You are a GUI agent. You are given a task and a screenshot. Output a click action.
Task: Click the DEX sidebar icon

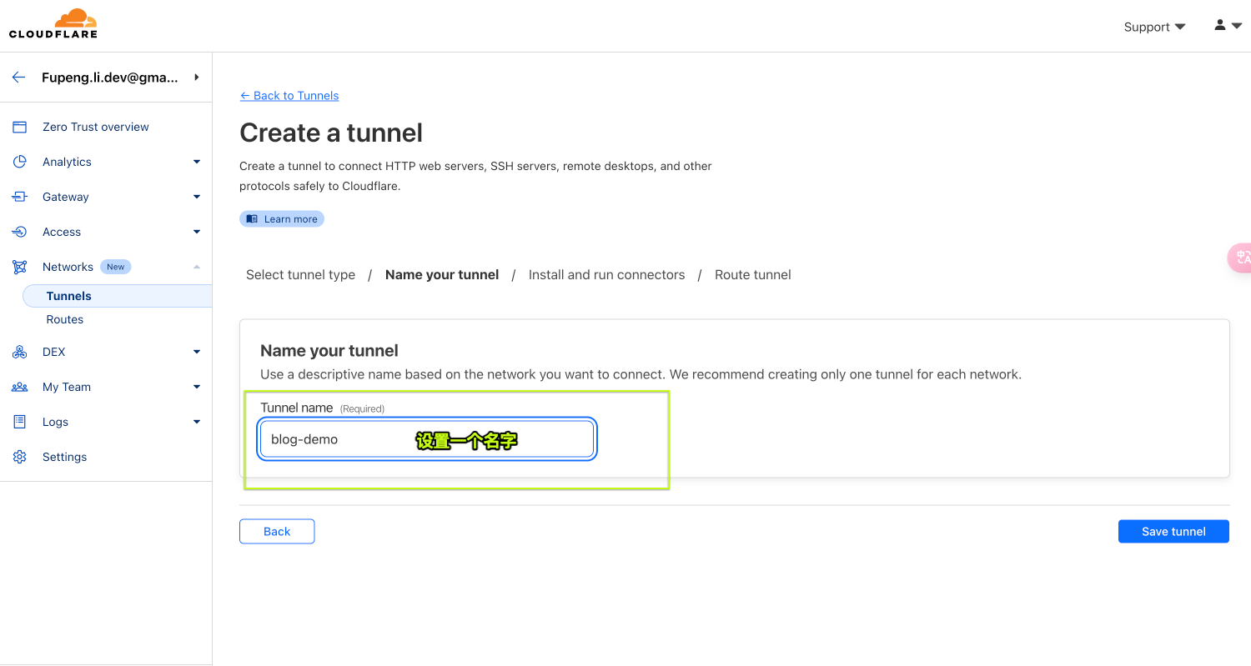coord(20,352)
